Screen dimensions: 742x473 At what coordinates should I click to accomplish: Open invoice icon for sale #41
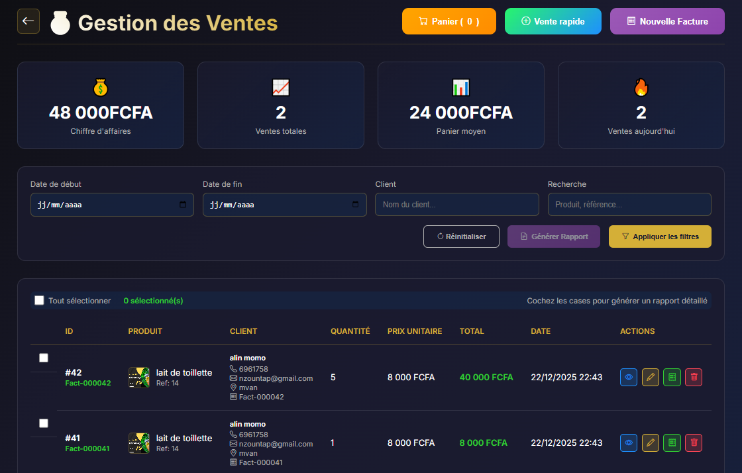pos(672,443)
